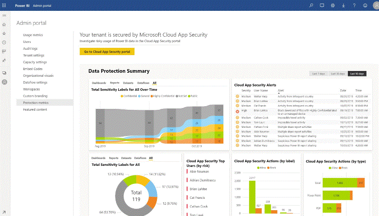Viewport: 379px width, 216px height.
Task: Select Reports tab above Over-Time chart
Action: (115, 83)
